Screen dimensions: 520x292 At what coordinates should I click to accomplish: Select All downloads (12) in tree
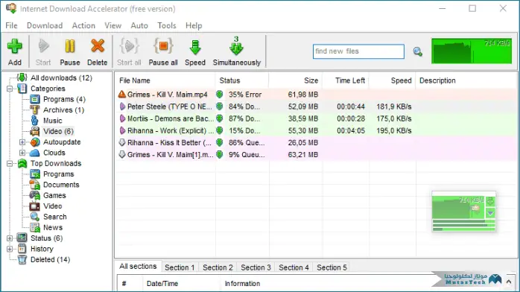point(61,78)
